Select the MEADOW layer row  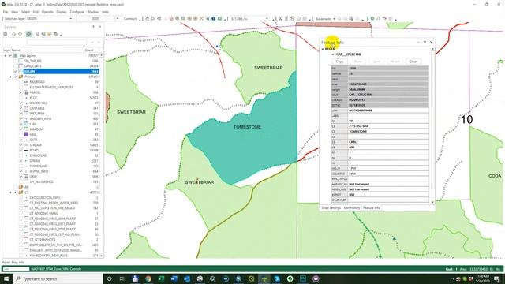60,129
